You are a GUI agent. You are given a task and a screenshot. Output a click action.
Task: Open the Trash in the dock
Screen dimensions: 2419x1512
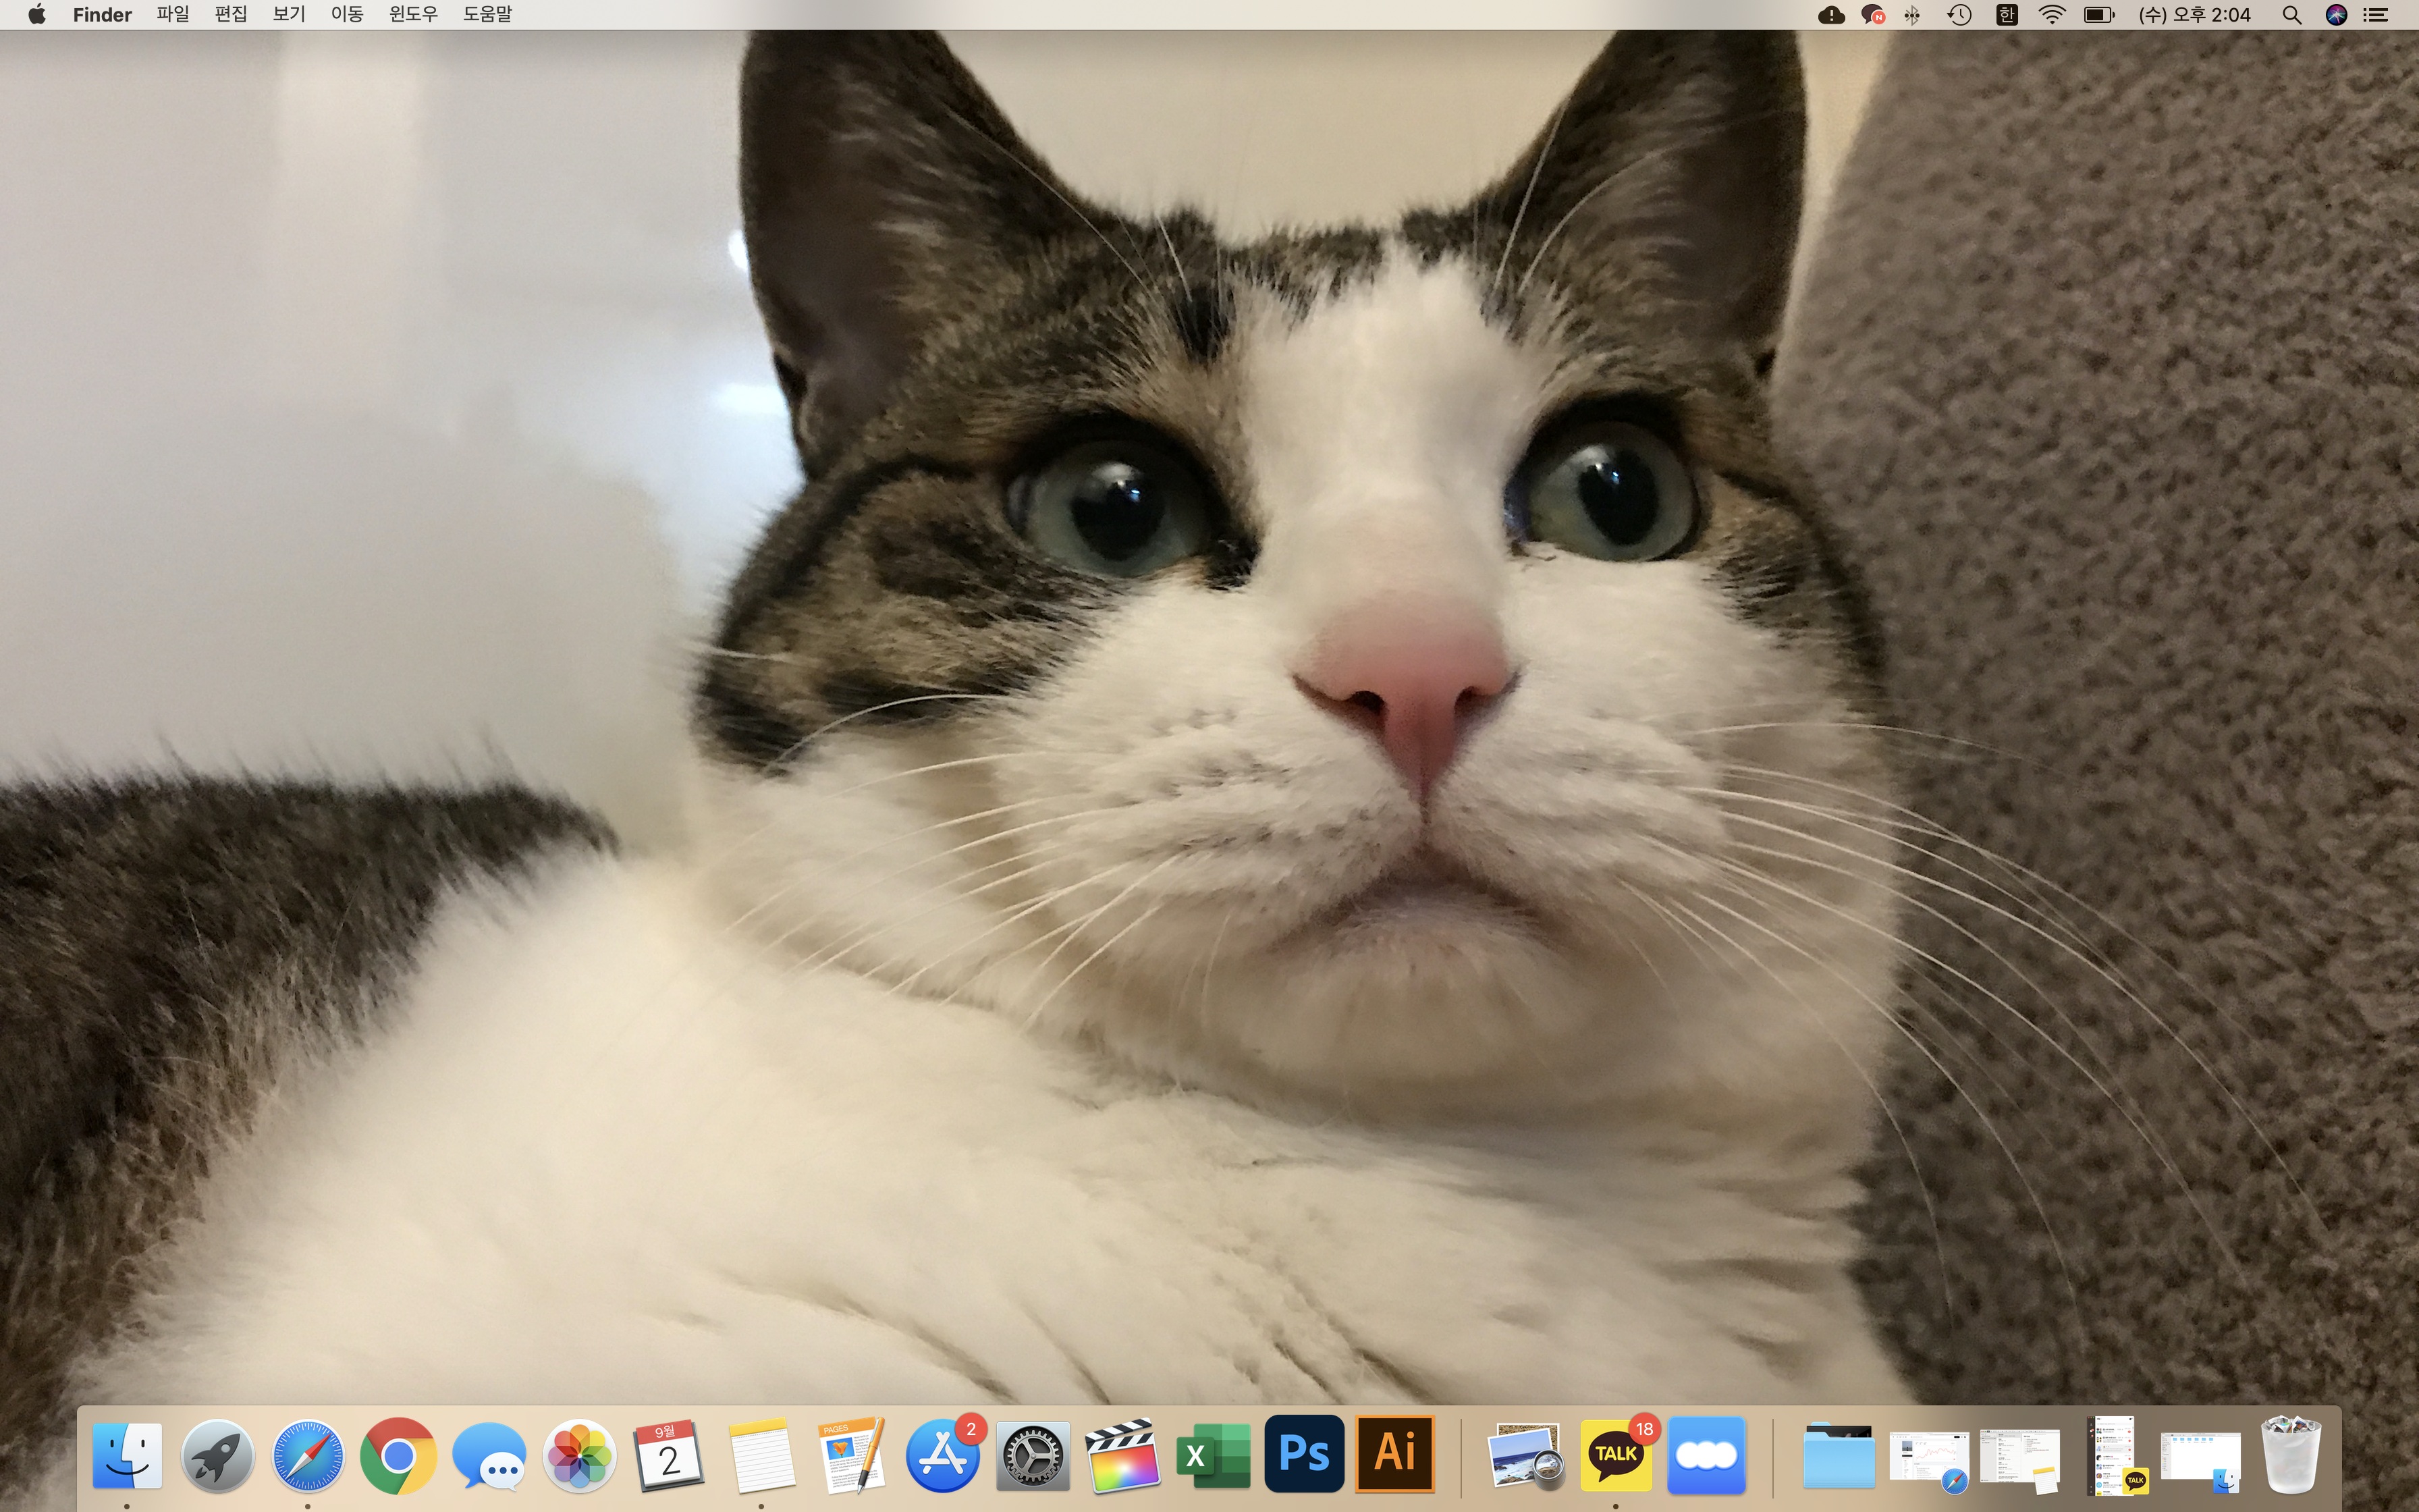2290,1456
